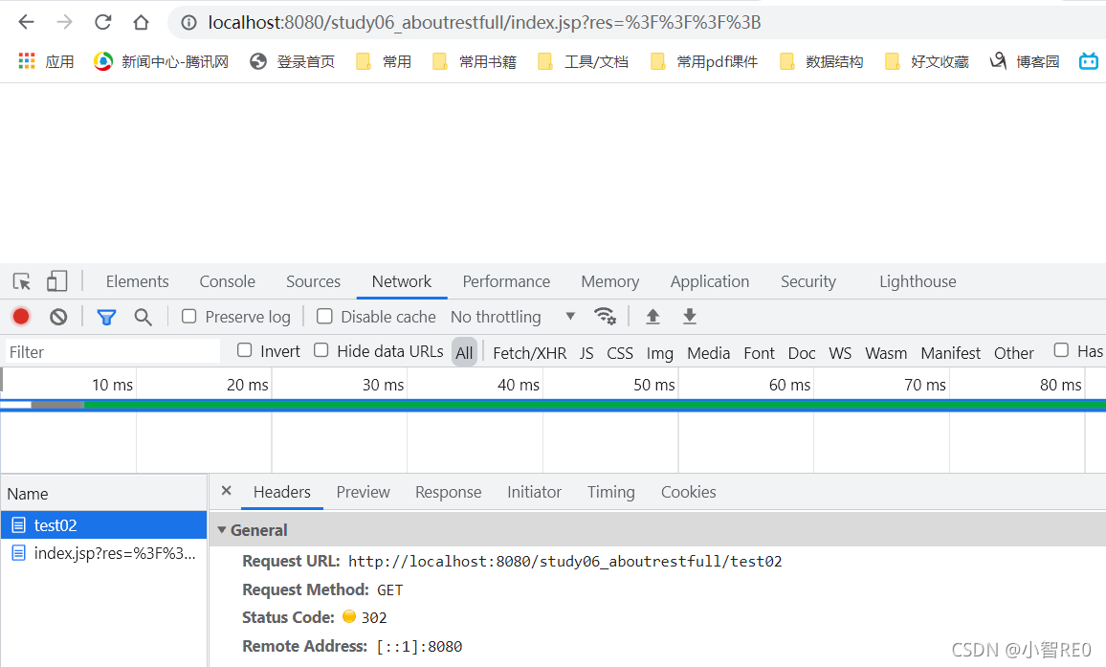The image size is (1106, 667).
Task: Filter requests by Doc
Action: pyautogui.click(x=802, y=353)
